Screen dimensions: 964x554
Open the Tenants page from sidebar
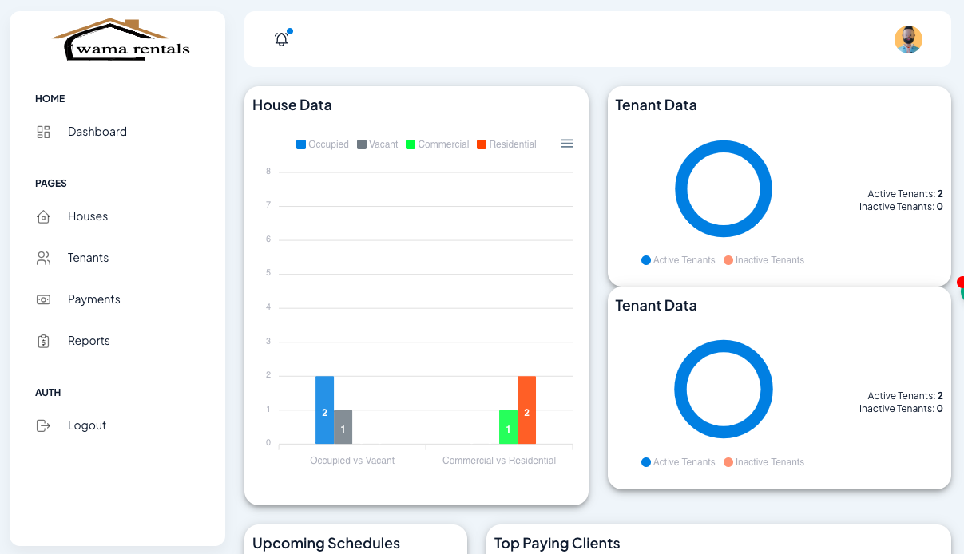coord(88,258)
